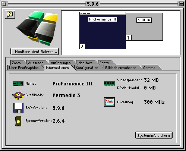Click the 2.6.4 Eprom-Version value
The image size is (186, 151).
tap(59, 121)
